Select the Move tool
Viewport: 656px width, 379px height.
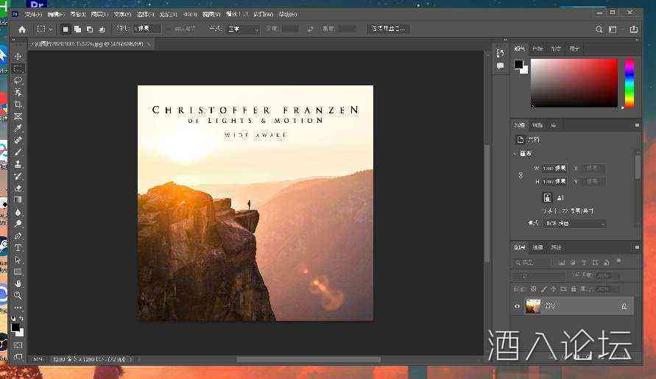pos(18,57)
